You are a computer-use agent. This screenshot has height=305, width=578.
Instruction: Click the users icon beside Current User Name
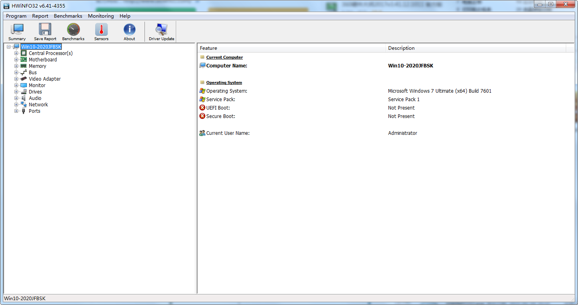pos(202,133)
